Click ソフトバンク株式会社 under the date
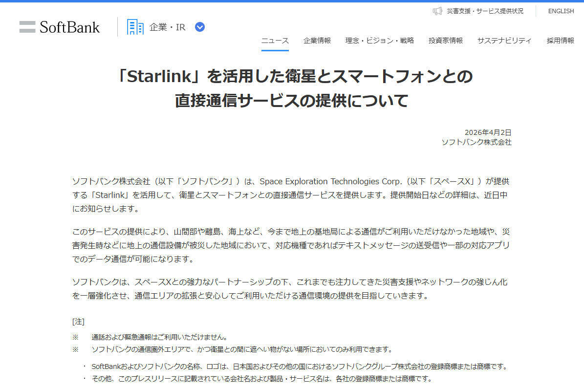The height and width of the screenshot is (388, 584). point(476,142)
